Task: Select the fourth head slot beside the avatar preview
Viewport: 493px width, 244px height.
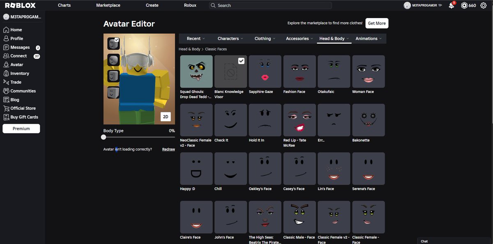Action: 113,92
